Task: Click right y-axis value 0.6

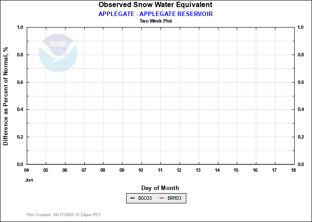Action: tap(300, 82)
